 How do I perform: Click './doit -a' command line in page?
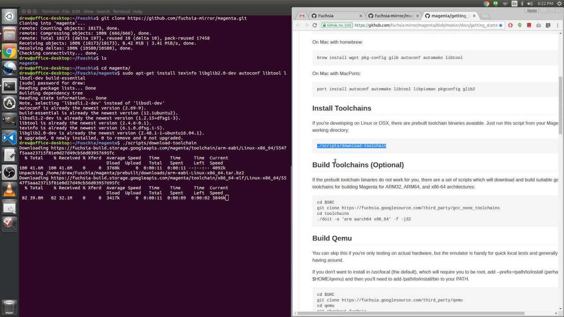(x=364, y=219)
